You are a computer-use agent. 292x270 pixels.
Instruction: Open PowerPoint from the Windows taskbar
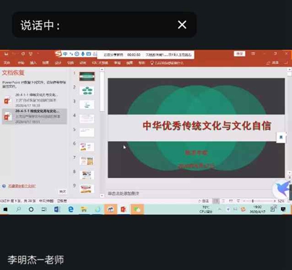pos(123,209)
